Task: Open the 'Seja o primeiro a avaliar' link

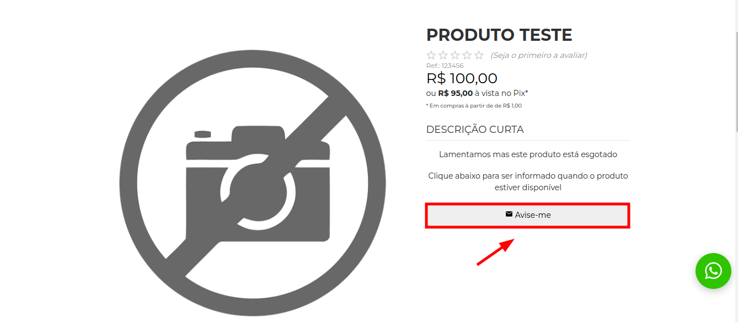Action: click(x=539, y=55)
